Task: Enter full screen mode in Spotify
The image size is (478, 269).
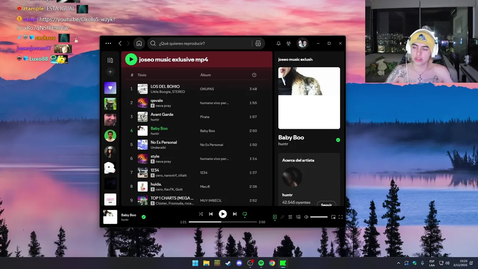Action: (341, 217)
